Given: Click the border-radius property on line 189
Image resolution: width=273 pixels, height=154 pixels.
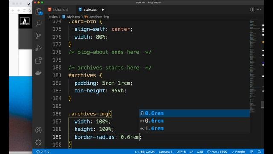Looking at the screenshot, I should point(94,137).
